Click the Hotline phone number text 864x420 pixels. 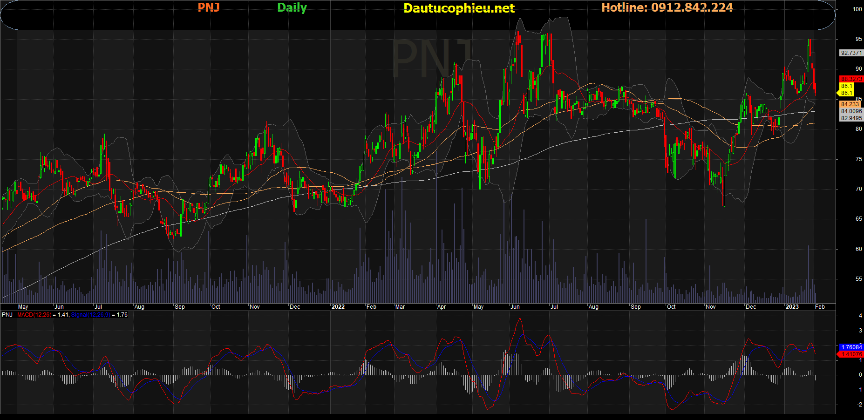tap(667, 7)
